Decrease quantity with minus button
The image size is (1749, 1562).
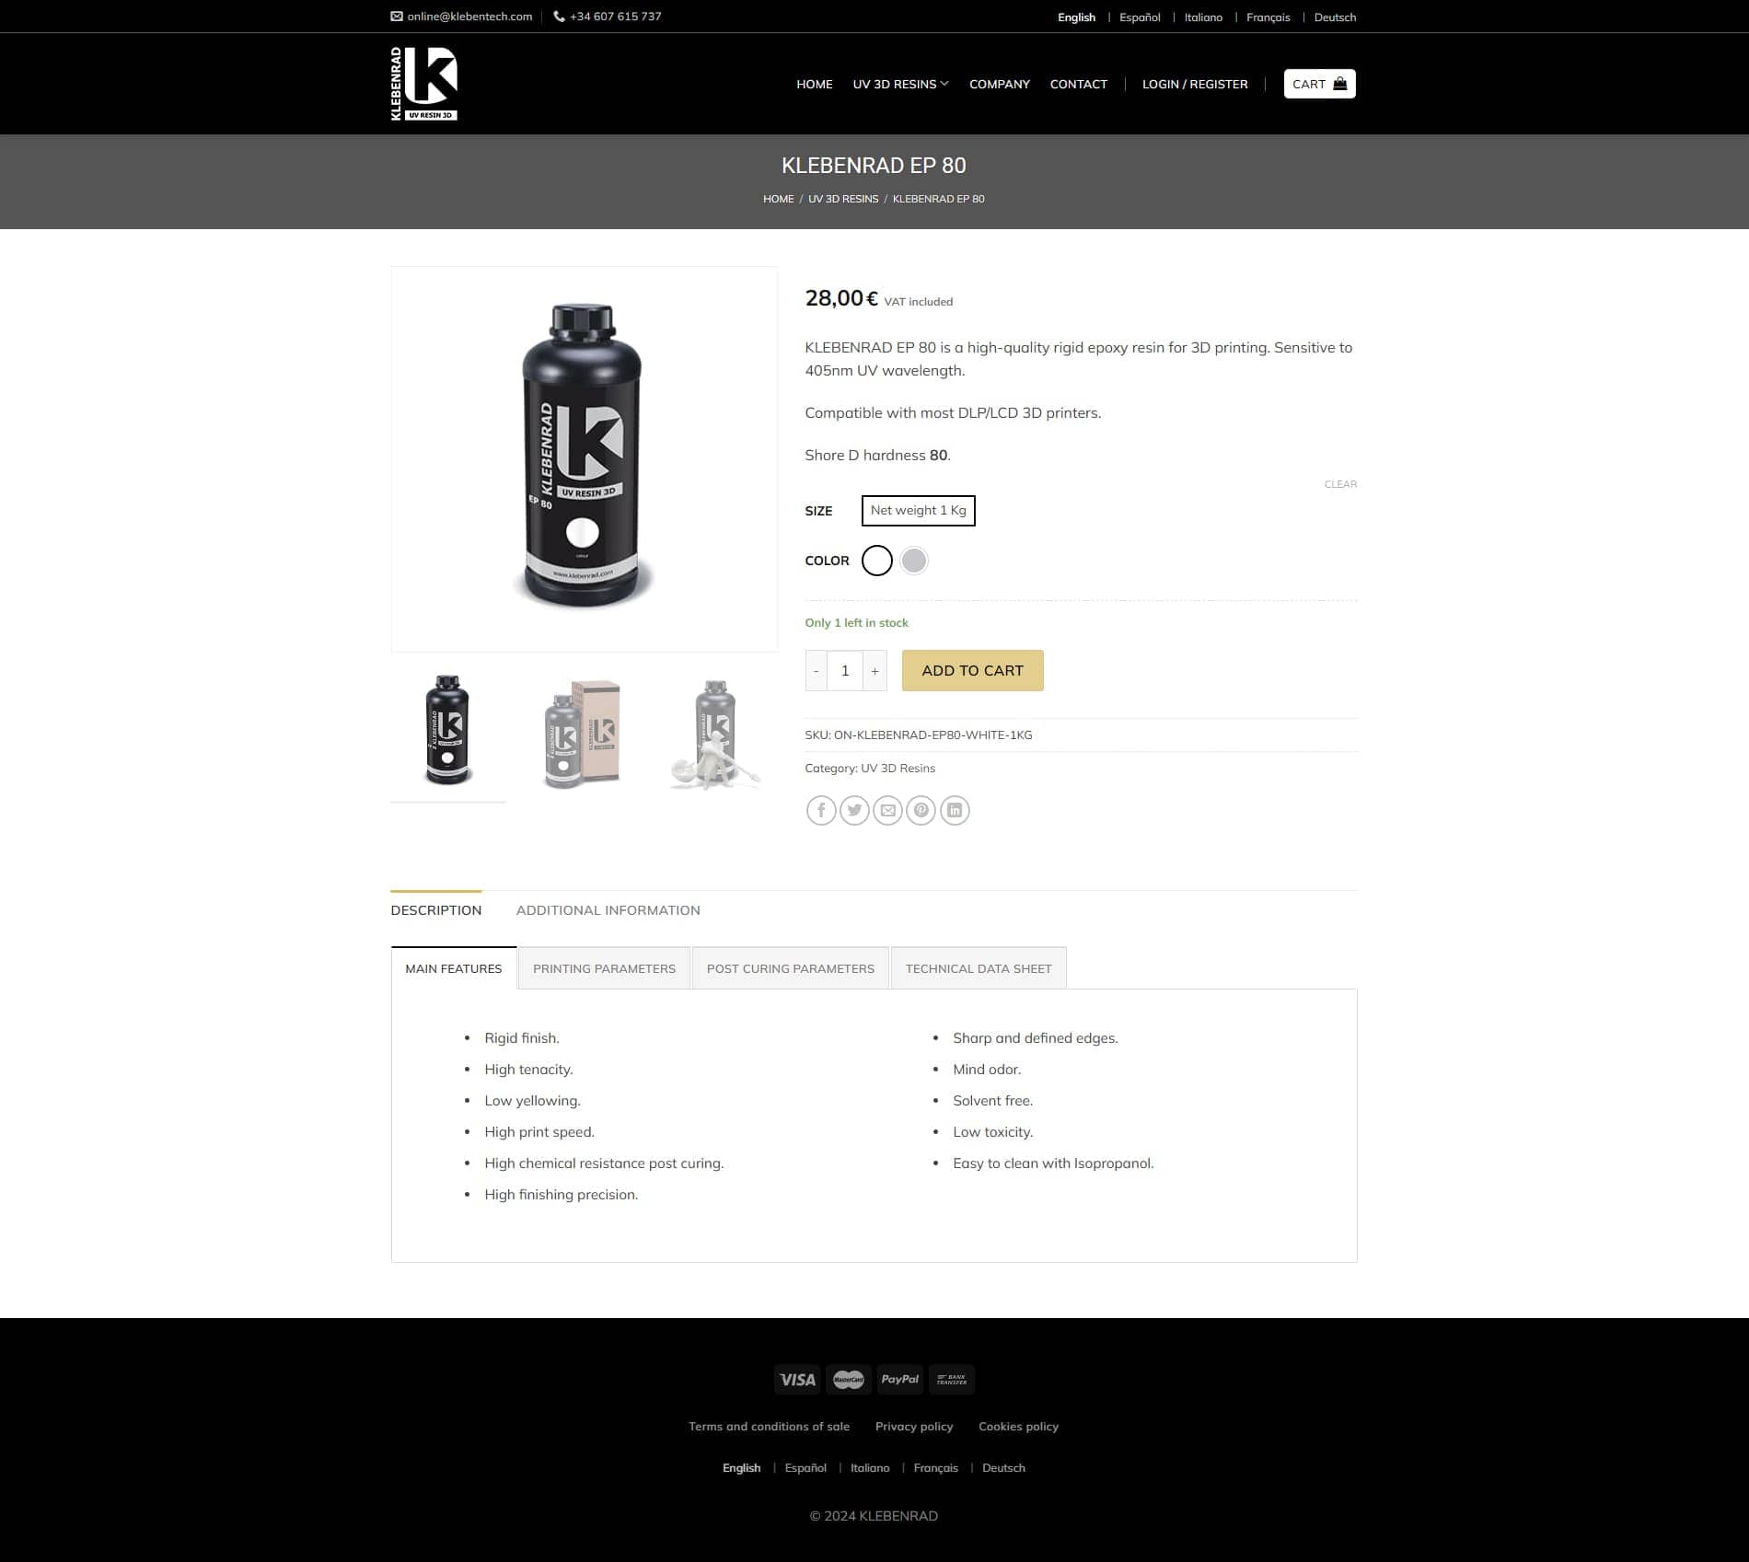pos(816,671)
